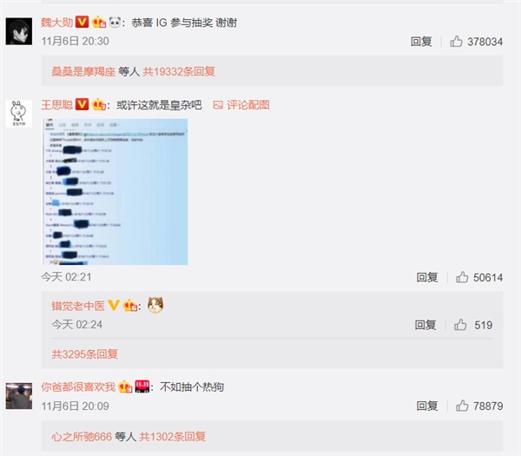The height and width of the screenshot is (456, 521).
Task: Expand 共1302条回复 replies
Action: [x=172, y=436]
